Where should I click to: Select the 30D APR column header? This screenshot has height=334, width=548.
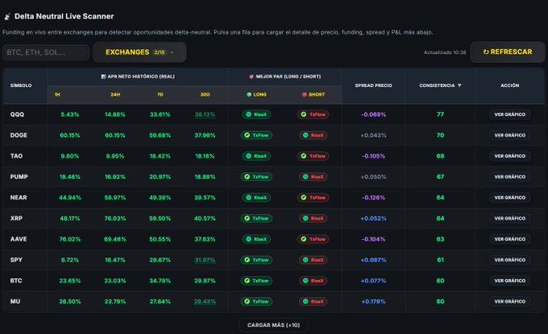(205, 95)
